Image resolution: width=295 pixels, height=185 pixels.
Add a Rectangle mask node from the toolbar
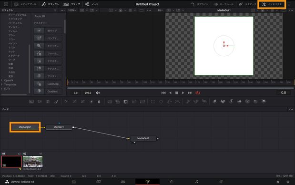[x=153, y=102]
